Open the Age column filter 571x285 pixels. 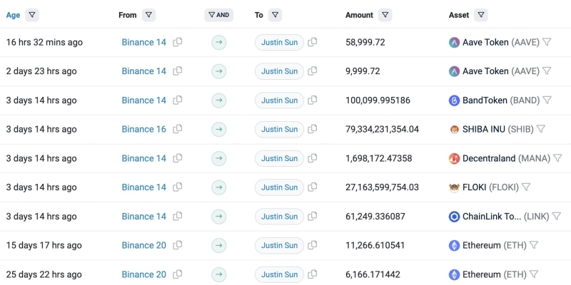pos(32,15)
